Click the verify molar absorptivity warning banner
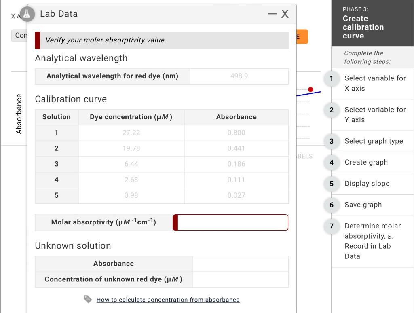The image size is (414, 313). (x=162, y=40)
